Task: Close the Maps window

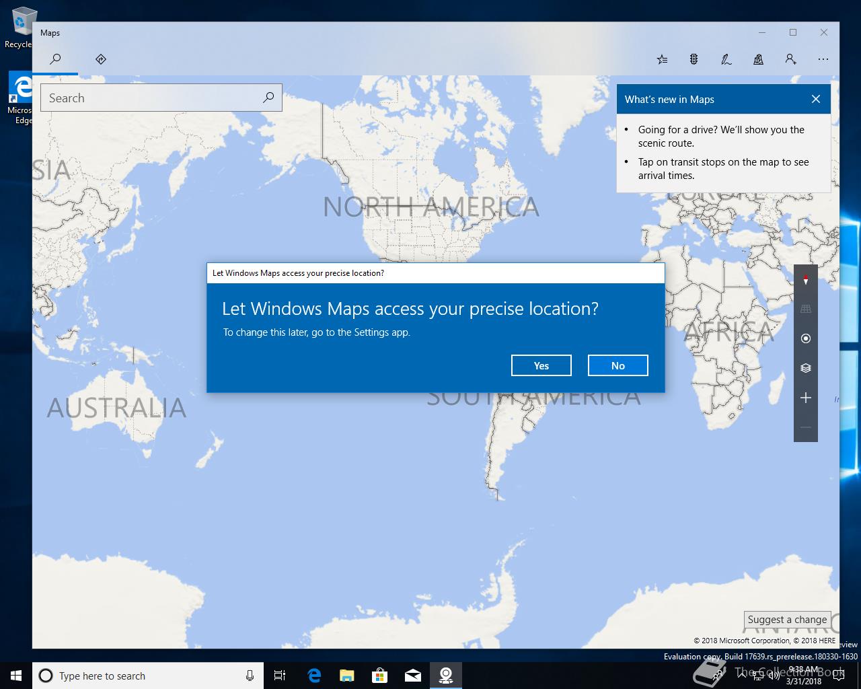Action: 824,32
